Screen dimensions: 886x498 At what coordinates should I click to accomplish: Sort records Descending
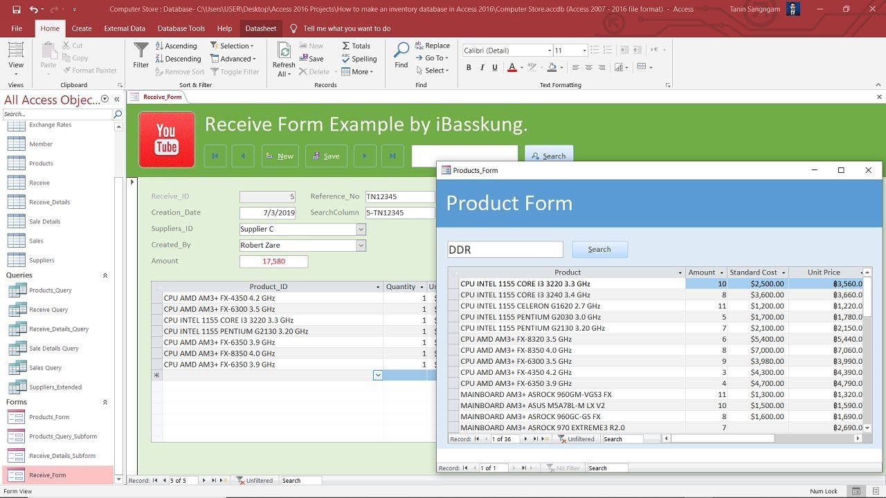click(x=178, y=59)
